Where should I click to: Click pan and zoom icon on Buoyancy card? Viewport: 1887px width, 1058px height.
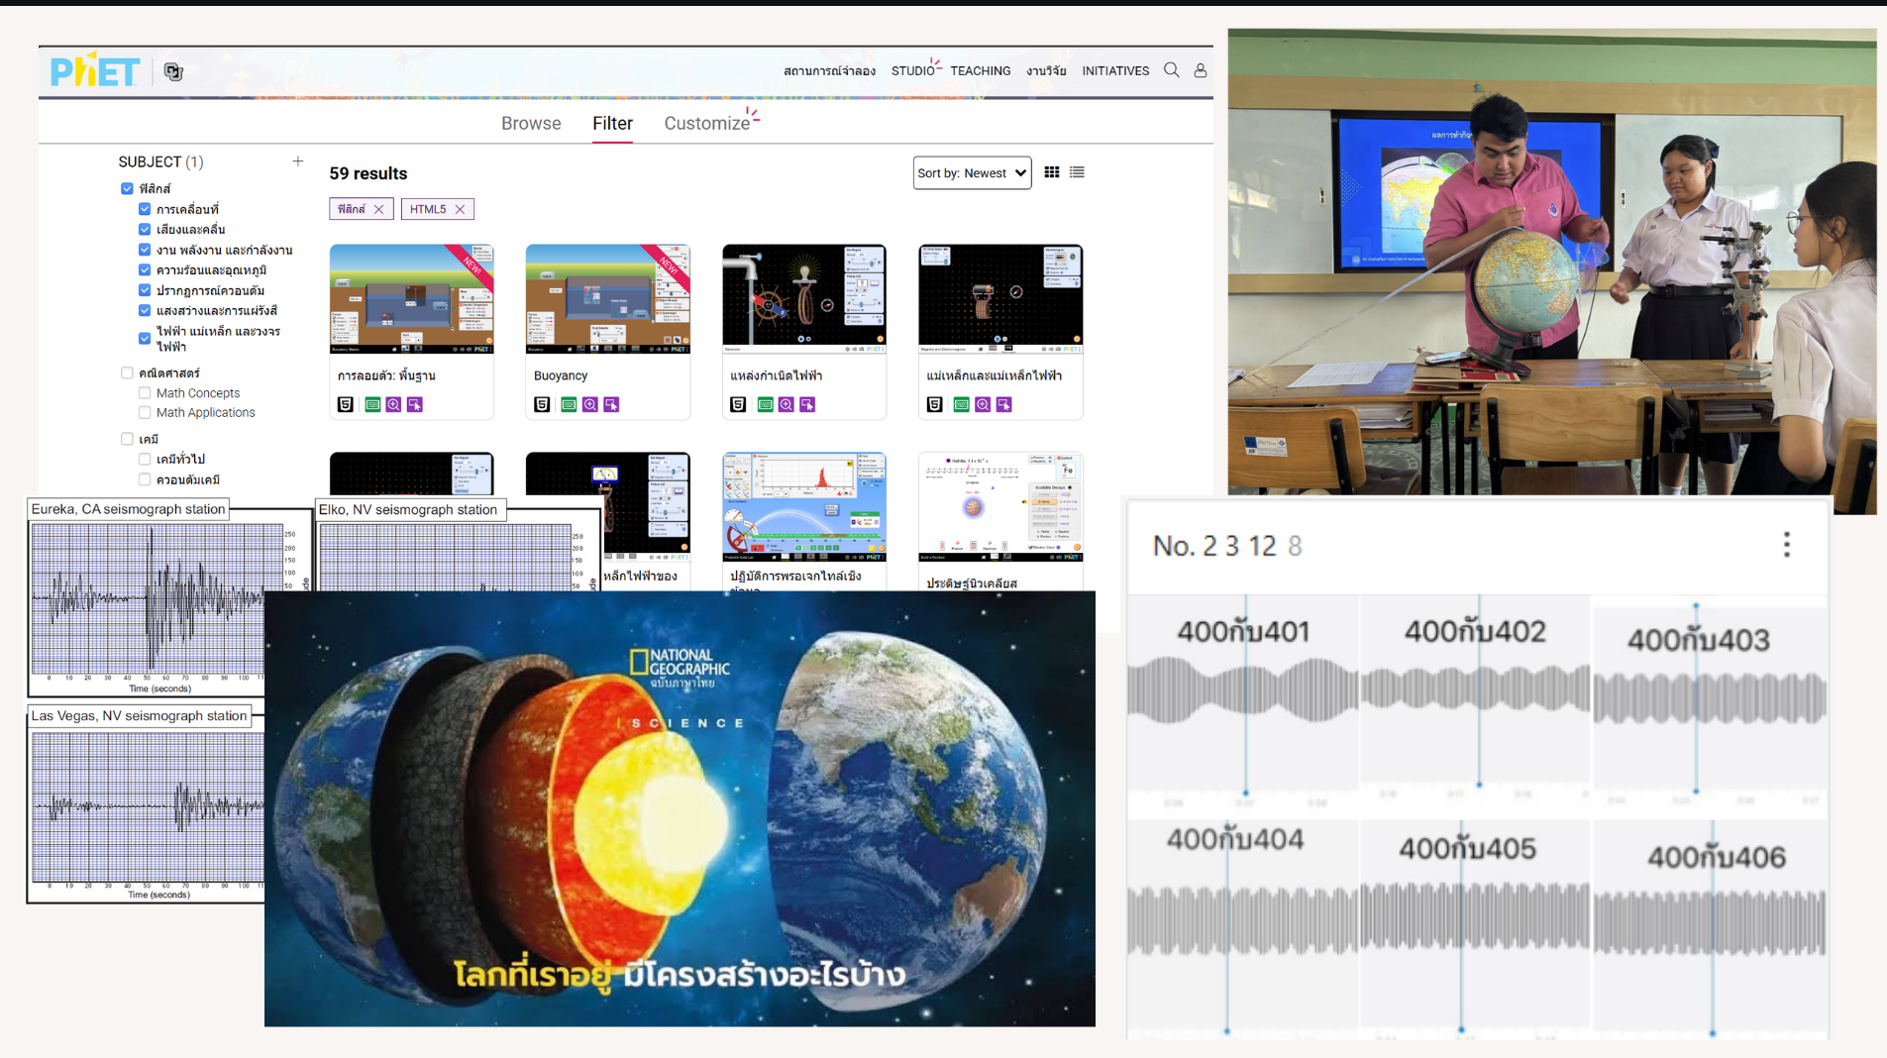pos(590,404)
